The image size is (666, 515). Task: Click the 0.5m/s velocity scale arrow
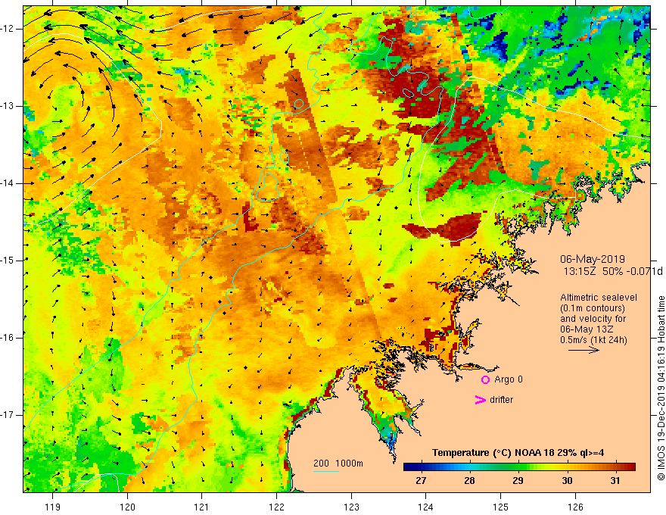click(x=584, y=350)
